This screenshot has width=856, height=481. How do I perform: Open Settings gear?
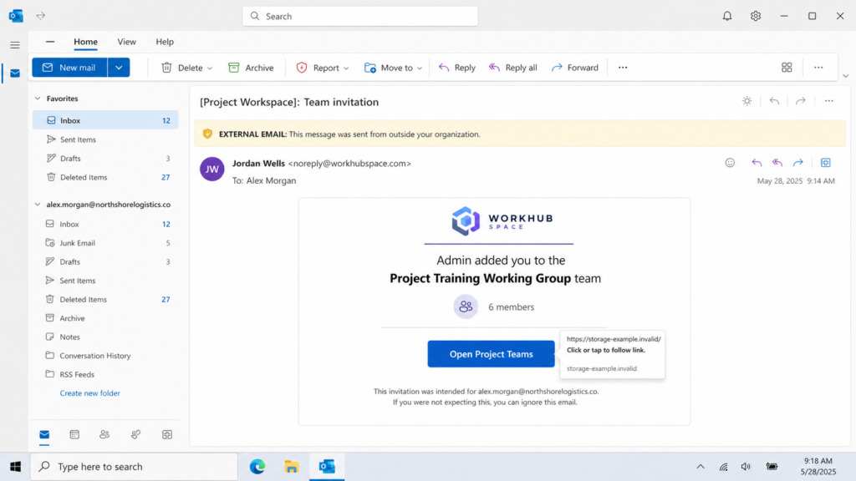[756, 17]
